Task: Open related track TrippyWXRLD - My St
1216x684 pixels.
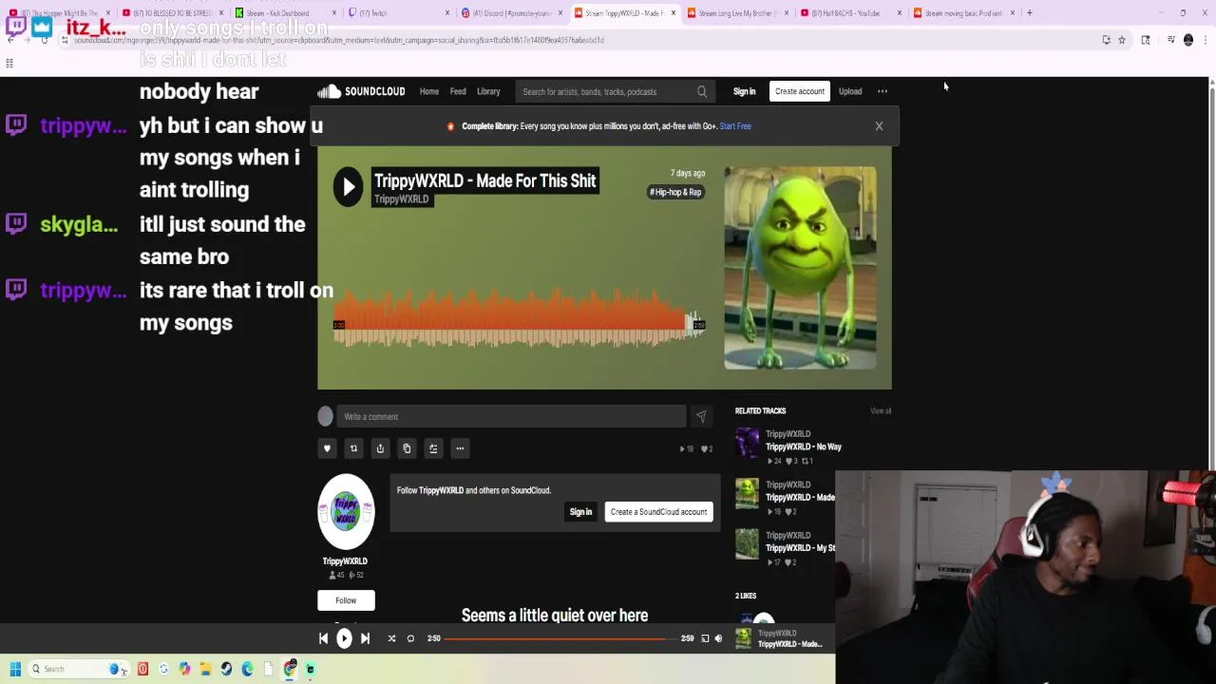Action: pyautogui.click(x=801, y=548)
